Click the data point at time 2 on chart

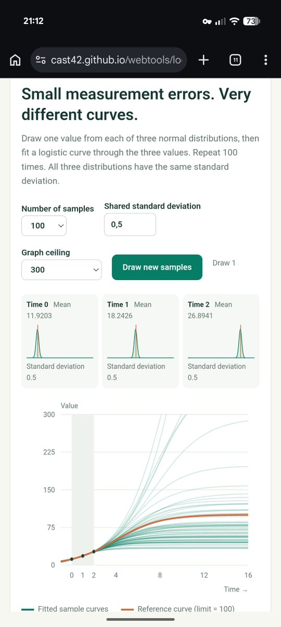(x=94, y=551)
